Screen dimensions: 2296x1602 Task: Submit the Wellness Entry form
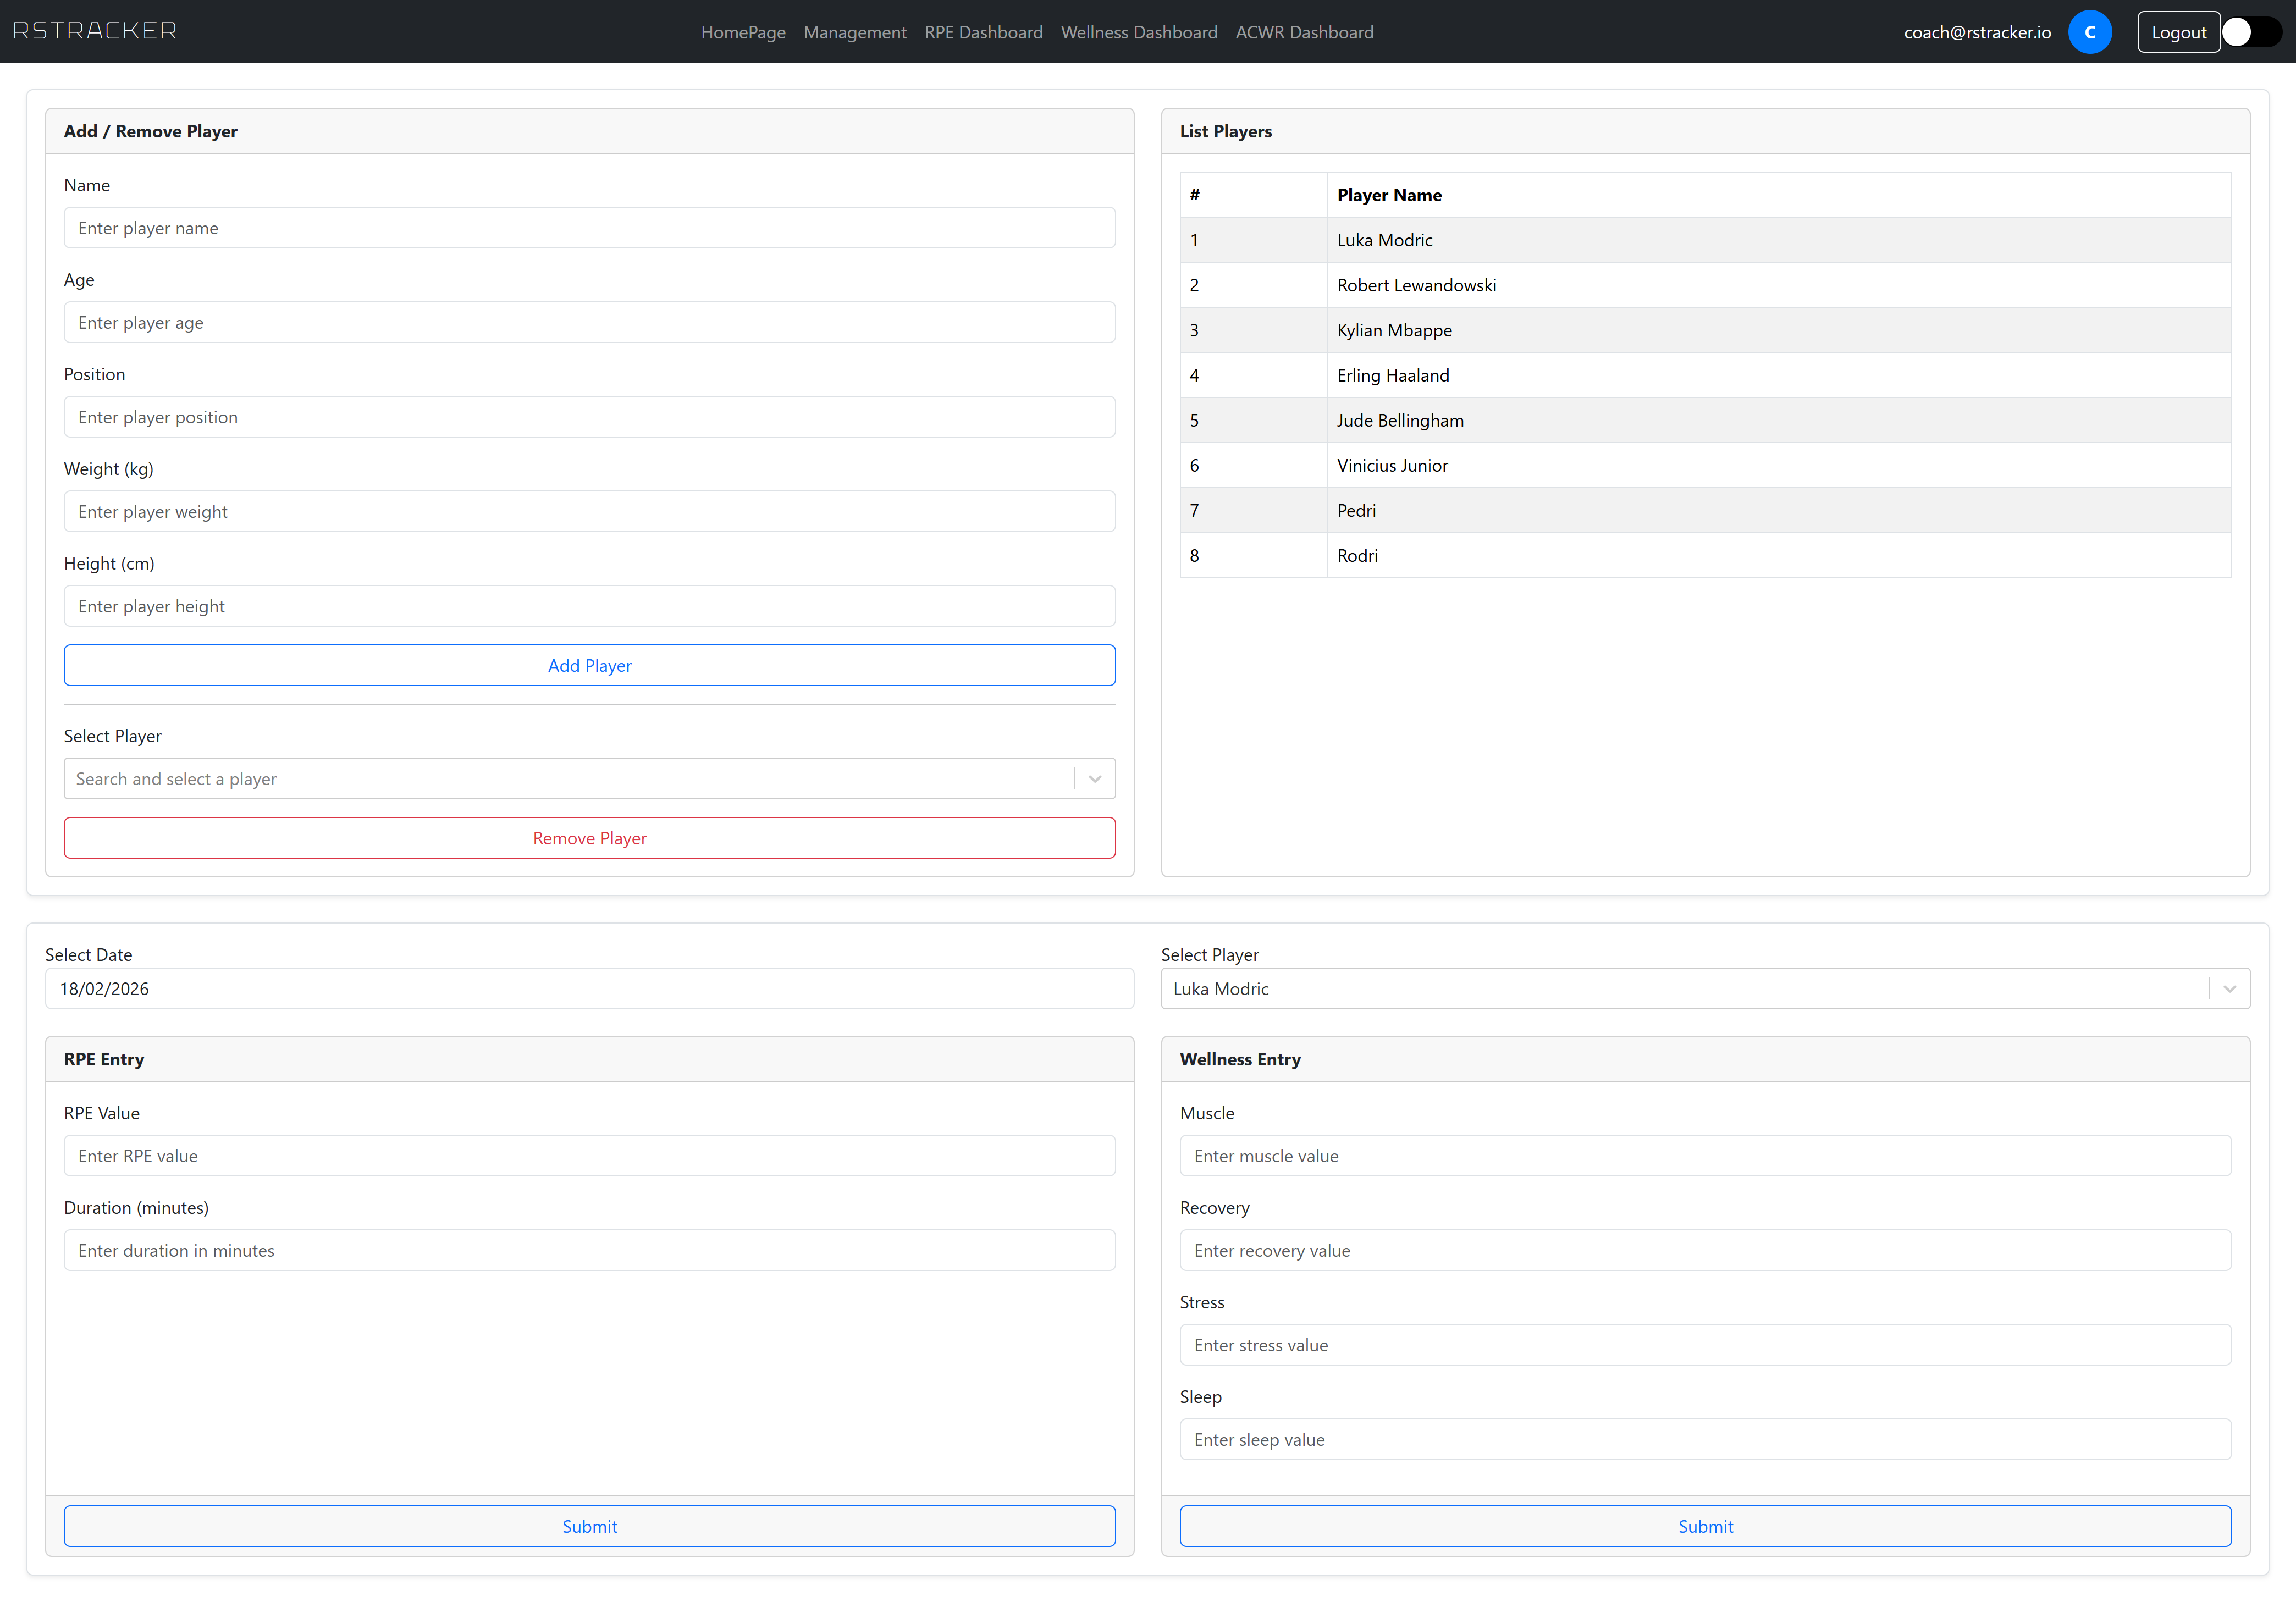pos(1705,1526)
